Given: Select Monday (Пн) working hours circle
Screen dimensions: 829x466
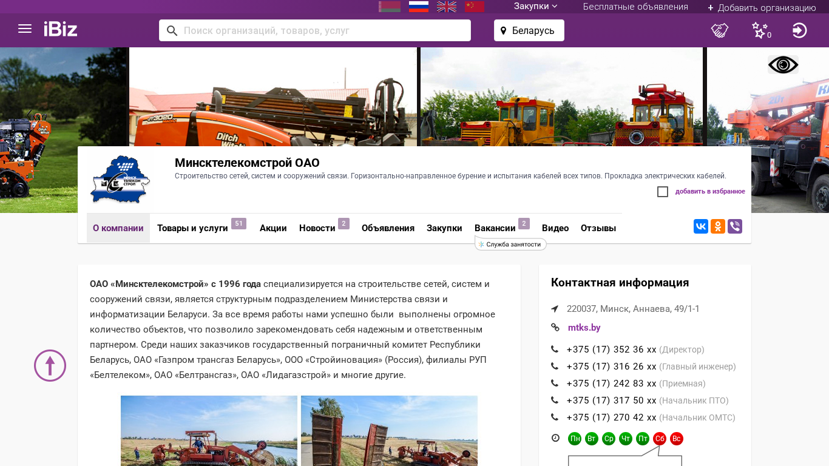Looking at the screenshot, I should [575, 439].
